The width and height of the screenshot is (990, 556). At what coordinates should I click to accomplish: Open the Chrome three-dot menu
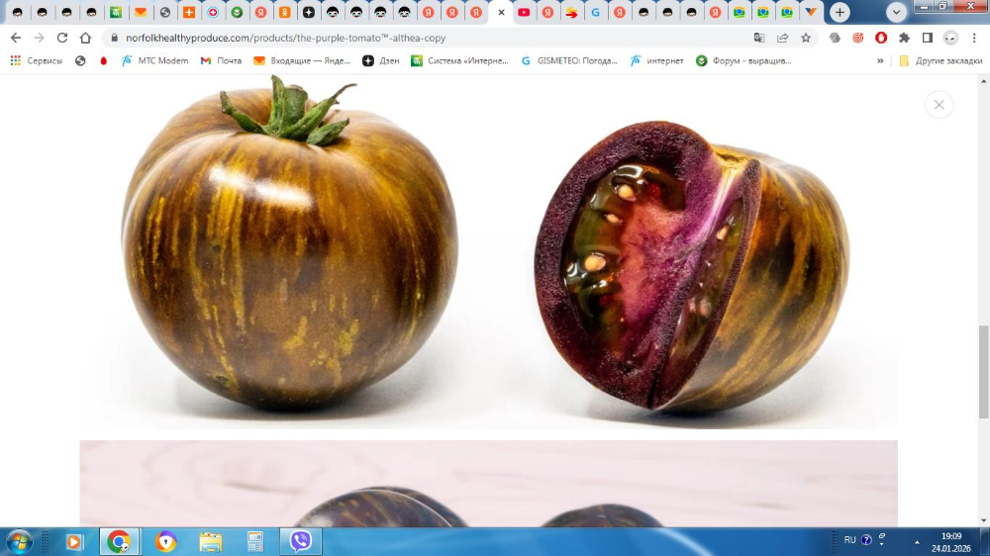(x=974, y=38)
